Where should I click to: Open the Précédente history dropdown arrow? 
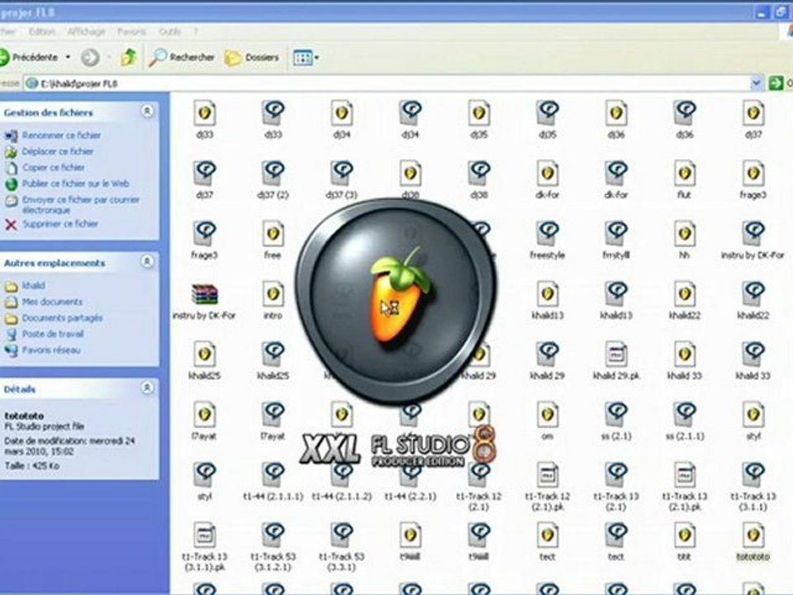(68, 57)
